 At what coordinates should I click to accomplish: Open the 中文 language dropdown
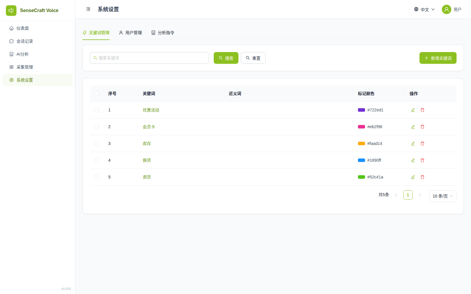click(x=424, y=9)
